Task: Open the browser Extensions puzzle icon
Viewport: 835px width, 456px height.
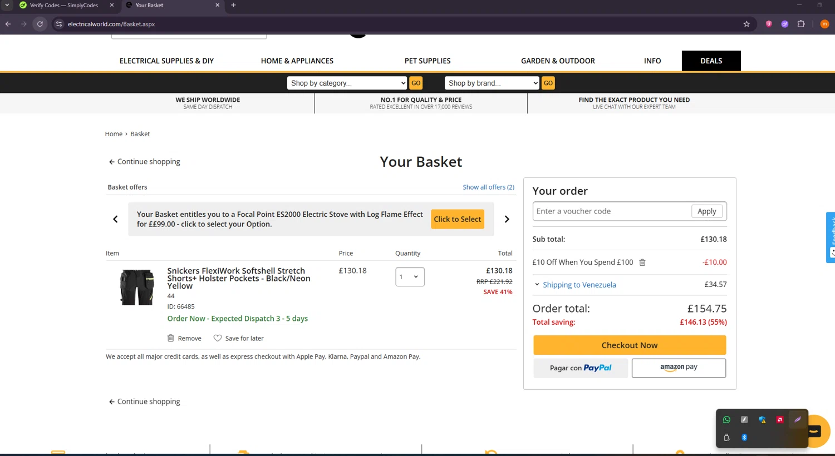Action: 801,24
